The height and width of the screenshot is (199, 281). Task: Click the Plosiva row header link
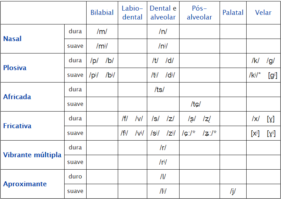click(x=15, y=68)
